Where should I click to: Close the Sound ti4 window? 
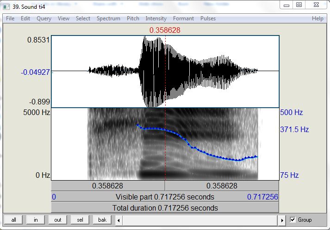316,5
